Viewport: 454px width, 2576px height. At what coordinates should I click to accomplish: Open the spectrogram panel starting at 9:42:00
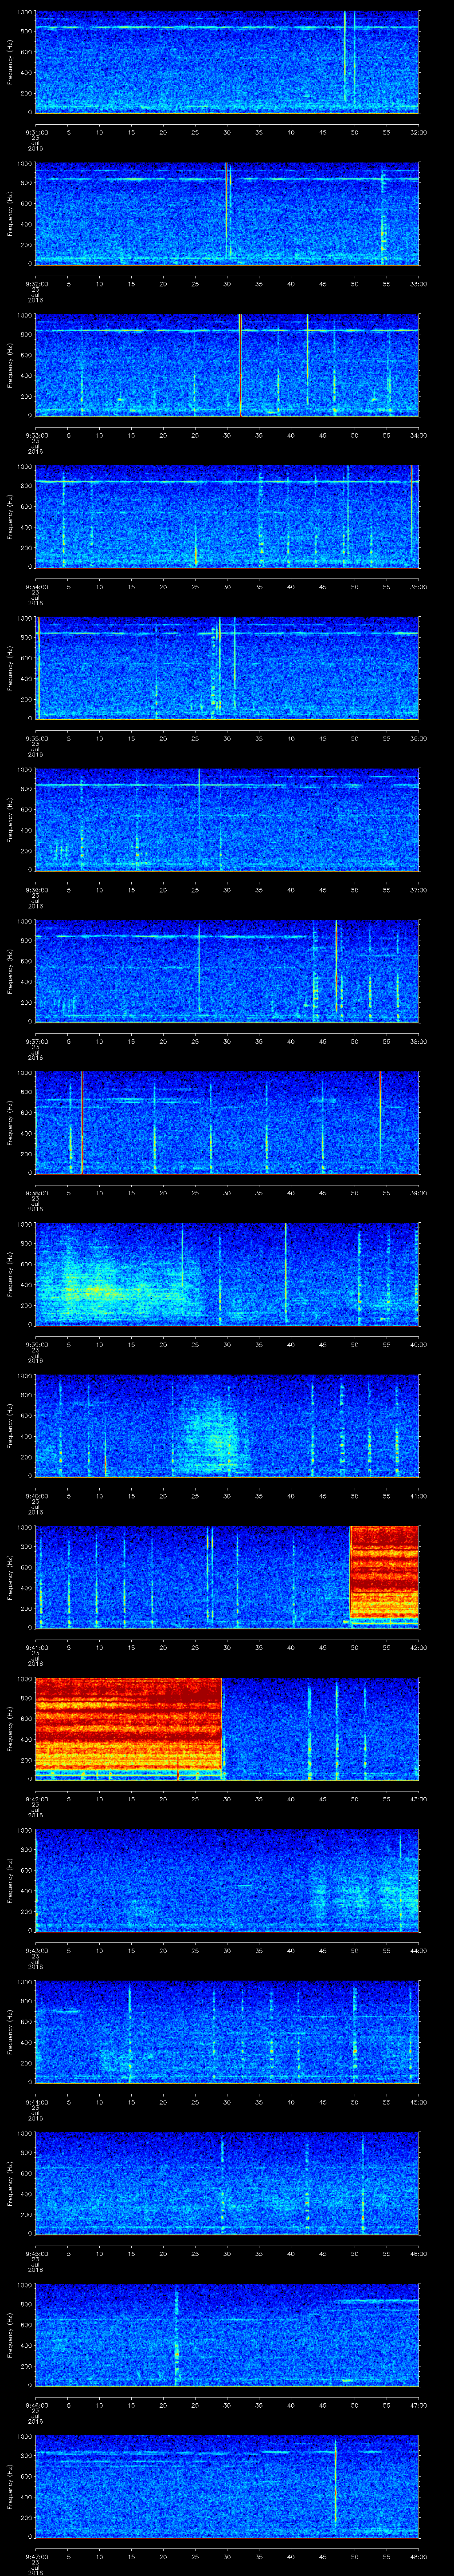(227, 1729)
